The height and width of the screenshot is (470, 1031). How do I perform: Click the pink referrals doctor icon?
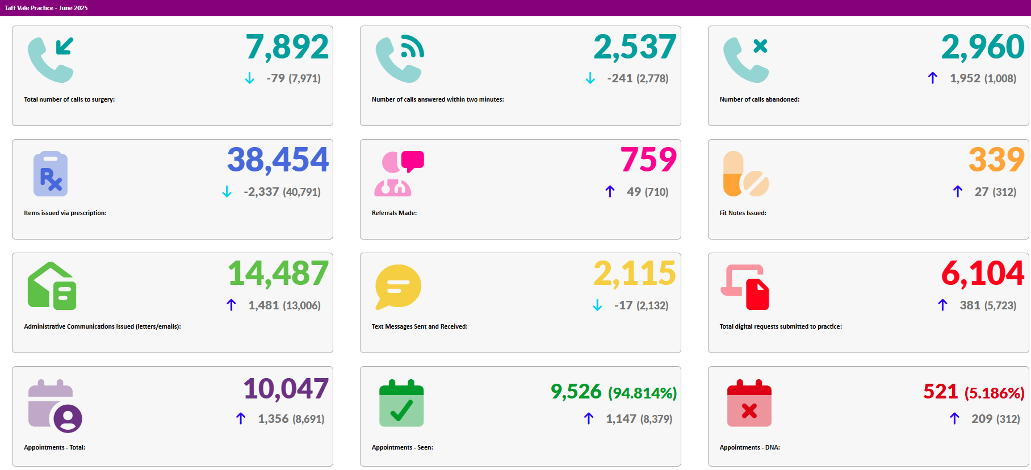(399, 174)
